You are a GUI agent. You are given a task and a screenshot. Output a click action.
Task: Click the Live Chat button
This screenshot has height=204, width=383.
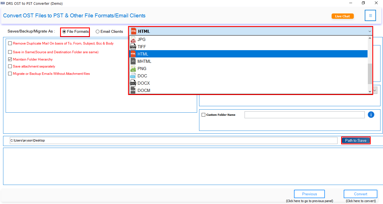343,16
